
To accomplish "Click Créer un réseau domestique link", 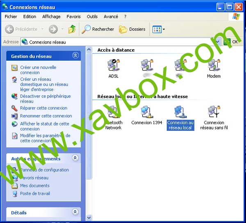I will coord(44,84).
